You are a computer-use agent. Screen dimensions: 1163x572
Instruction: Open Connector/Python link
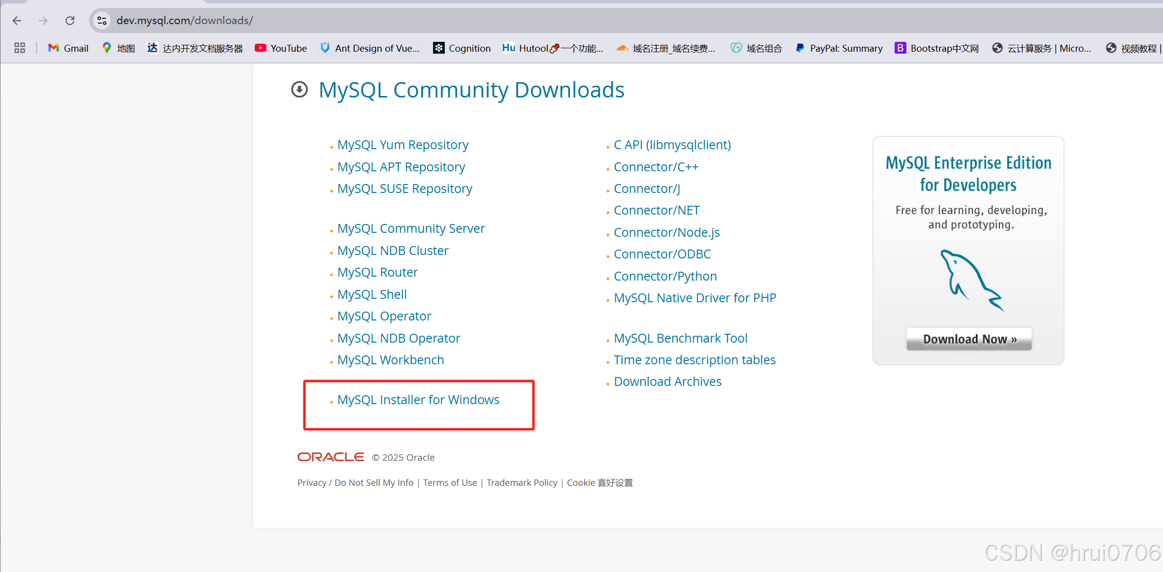coord(665,276)
